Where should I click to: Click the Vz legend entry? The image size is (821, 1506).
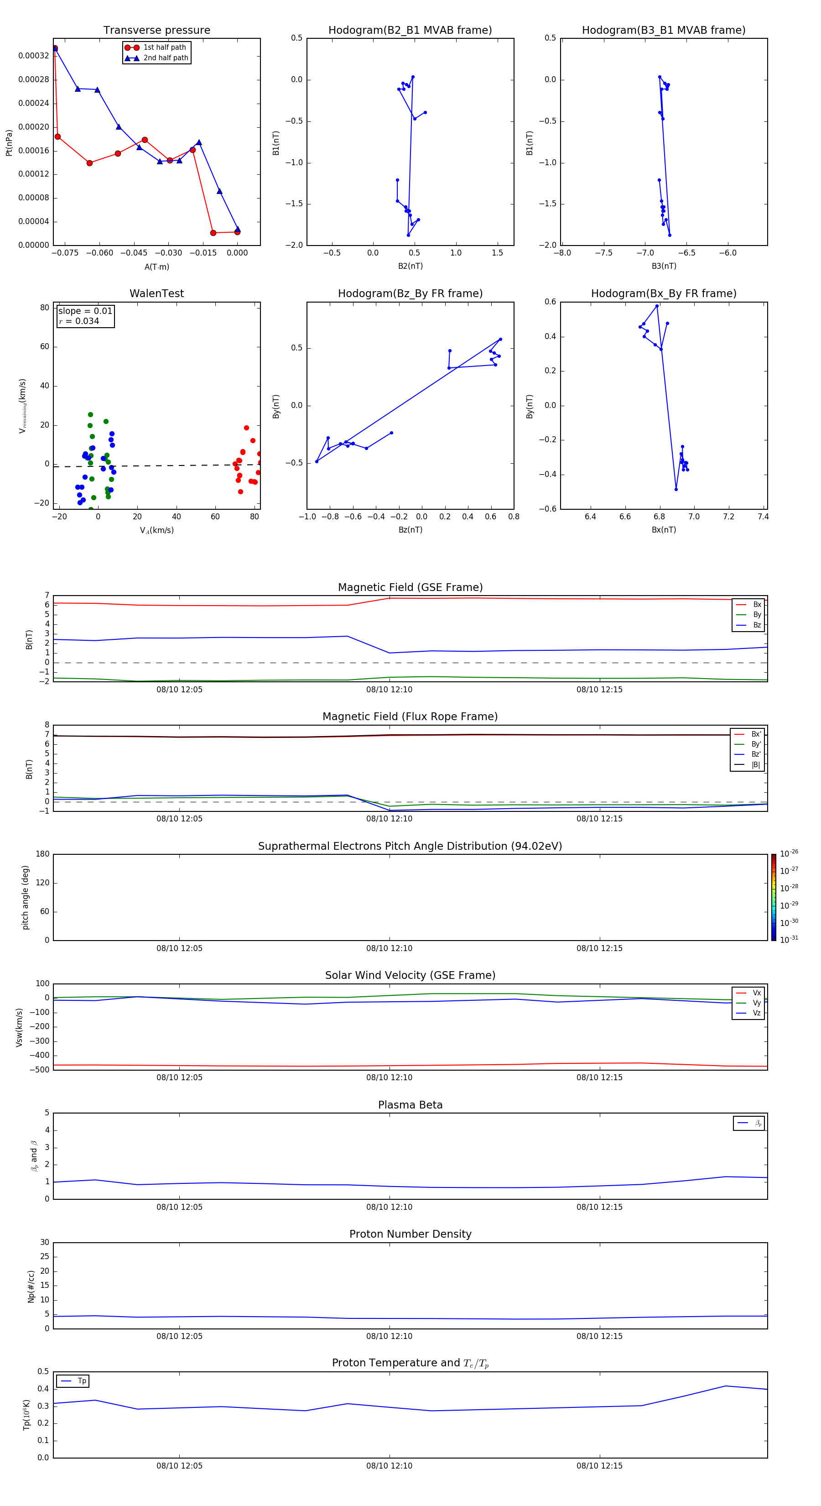tap(748, 1013)
